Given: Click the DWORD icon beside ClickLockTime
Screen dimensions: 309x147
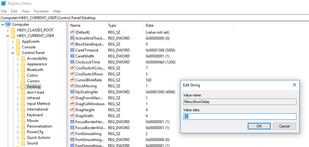Looking at the screenshot, I should coord(72,62).
